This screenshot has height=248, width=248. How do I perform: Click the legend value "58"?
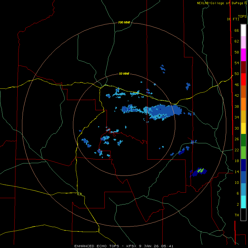tap(237, 52)
